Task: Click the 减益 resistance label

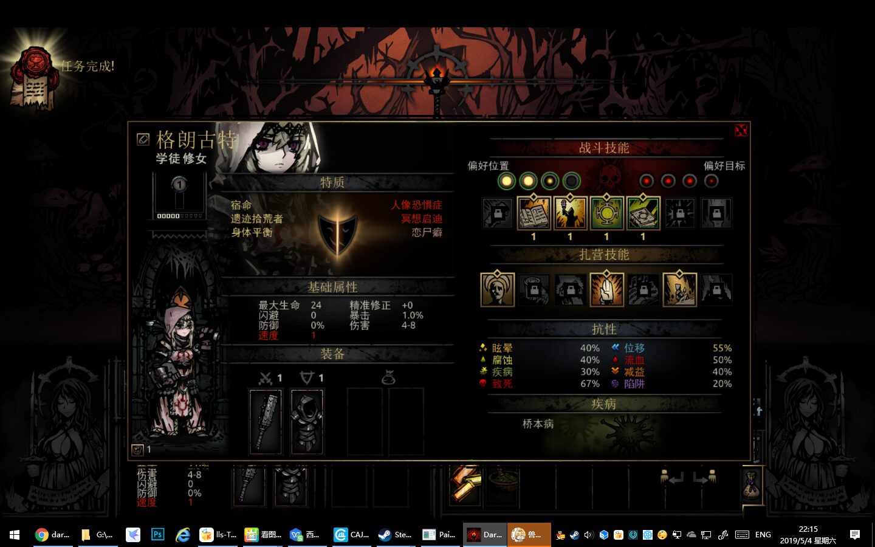Action: (x=634, y=372)
